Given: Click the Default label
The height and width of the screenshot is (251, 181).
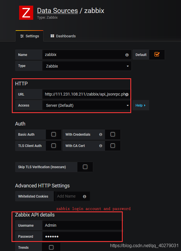Looking at the screenshot, I should click(x=141, y=55).
